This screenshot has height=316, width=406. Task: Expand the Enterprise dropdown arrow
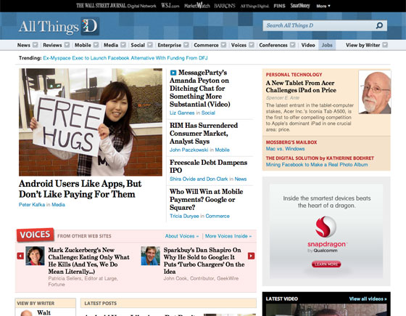pos(186,45)
